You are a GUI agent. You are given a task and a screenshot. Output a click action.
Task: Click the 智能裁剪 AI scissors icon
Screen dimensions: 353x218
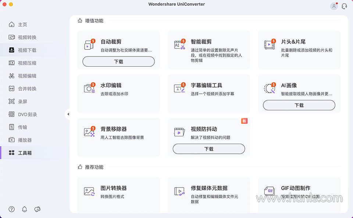click(x=180, y=44)
